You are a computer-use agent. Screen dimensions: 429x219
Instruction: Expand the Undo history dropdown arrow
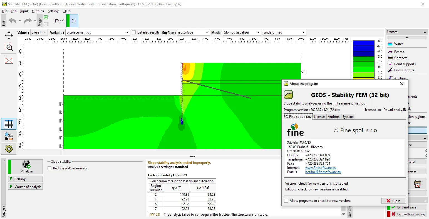pos(20,21)
